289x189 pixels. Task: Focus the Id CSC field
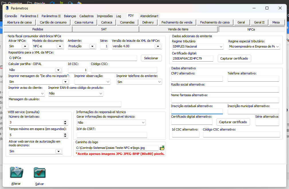[77, 70]
